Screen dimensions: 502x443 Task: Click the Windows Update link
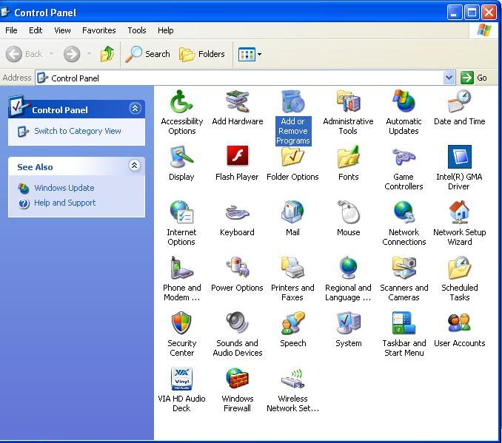(x=64, y=188)
